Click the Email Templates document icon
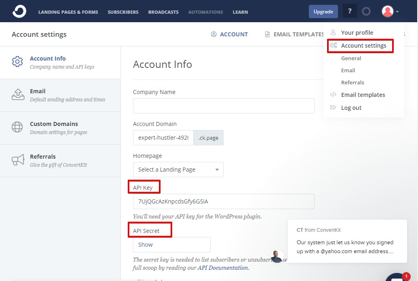 pyautogui.click(x=267, y=34)
